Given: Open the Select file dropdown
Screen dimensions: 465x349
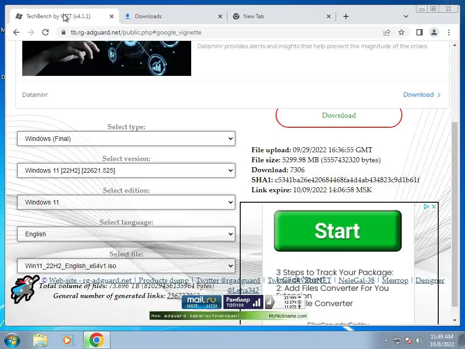Looking at the screenshot, I should [x=126, y=266].
